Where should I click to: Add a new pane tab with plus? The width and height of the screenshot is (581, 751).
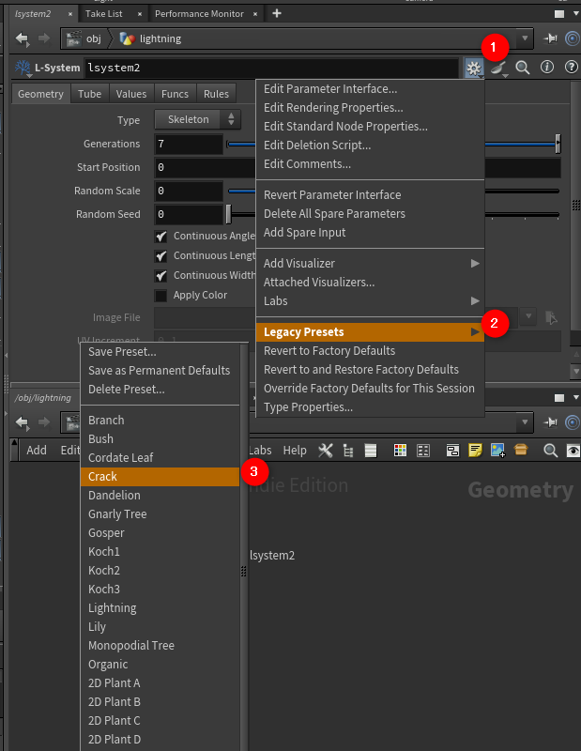click(277, 13)
